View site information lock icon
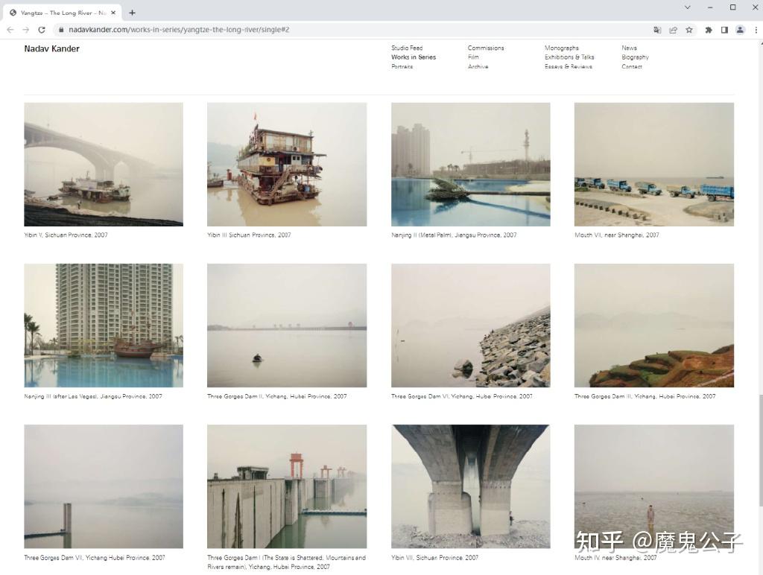Screen dimensions: 763x575 pos(61,30)
